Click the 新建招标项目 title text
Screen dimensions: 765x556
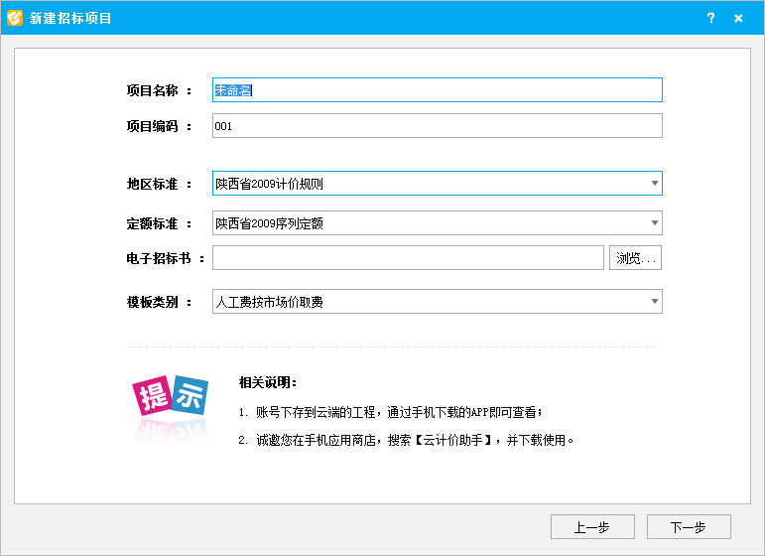[70, 18]
